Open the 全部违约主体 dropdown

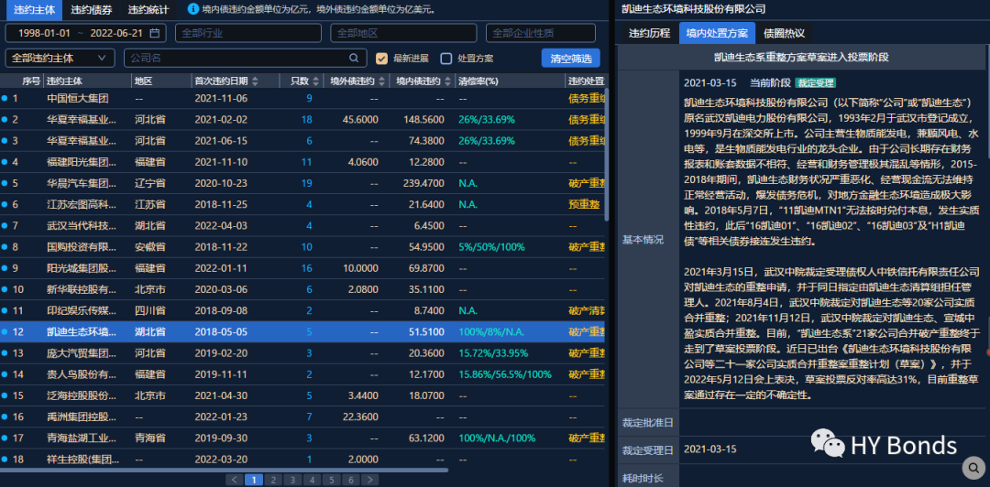(60, 58)
